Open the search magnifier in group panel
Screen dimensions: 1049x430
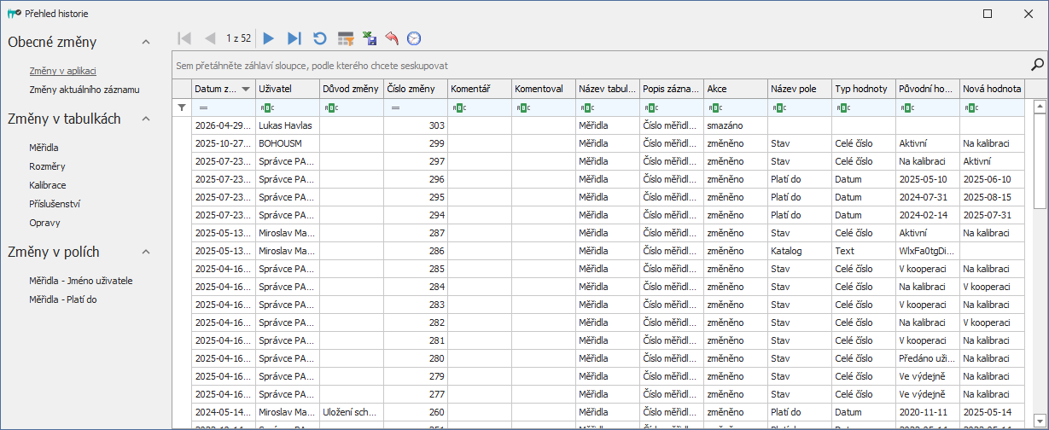[1038, 64]
